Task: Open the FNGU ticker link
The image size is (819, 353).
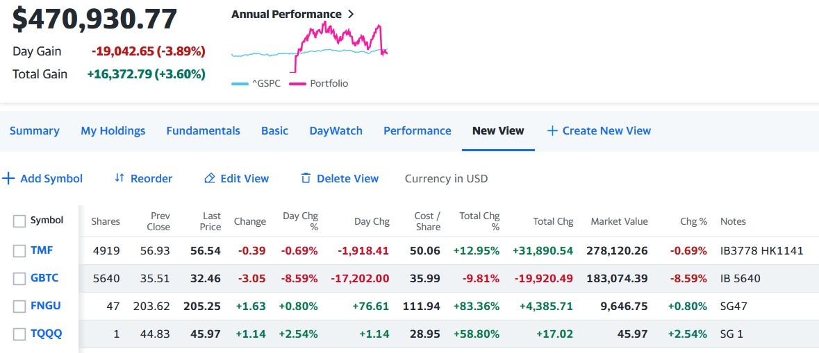Action: point(45,306)
